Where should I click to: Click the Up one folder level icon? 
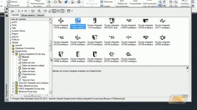[x=33, y=11]
